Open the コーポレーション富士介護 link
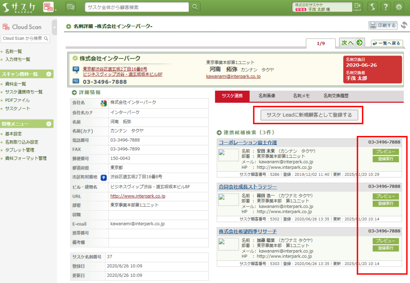 tap(248, 143)
